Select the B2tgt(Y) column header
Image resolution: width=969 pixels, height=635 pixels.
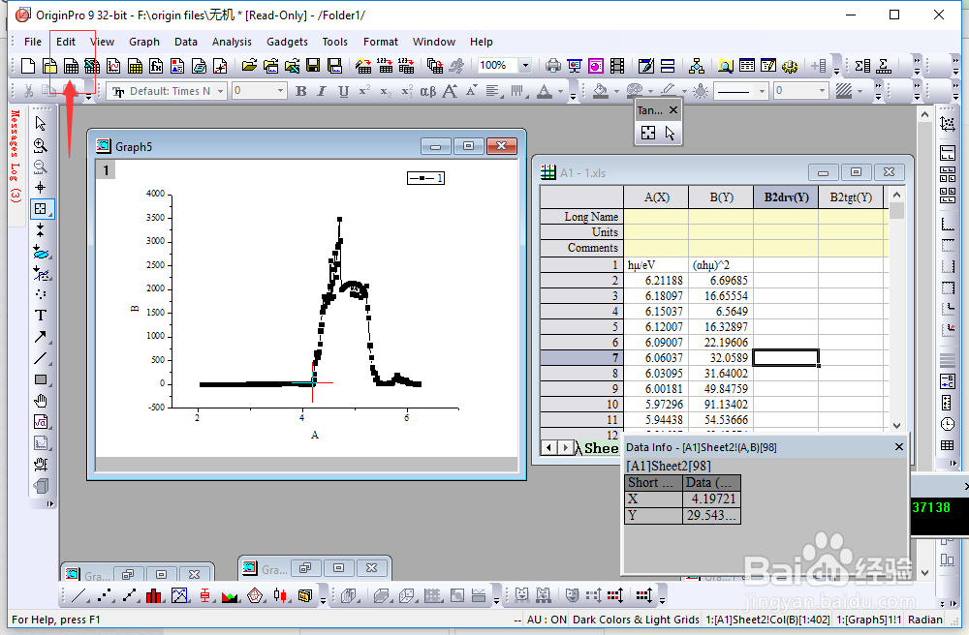point(851,197)
